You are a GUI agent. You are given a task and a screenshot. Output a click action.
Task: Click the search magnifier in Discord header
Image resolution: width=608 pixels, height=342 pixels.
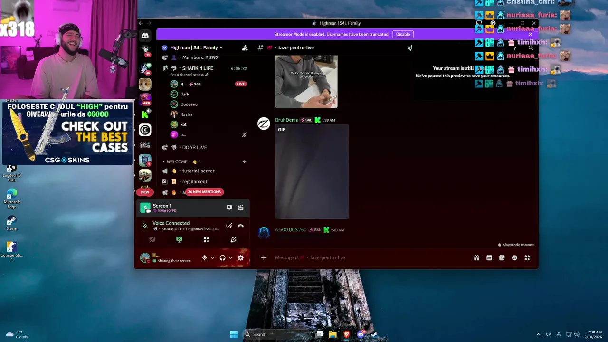[x=531, y=47]
